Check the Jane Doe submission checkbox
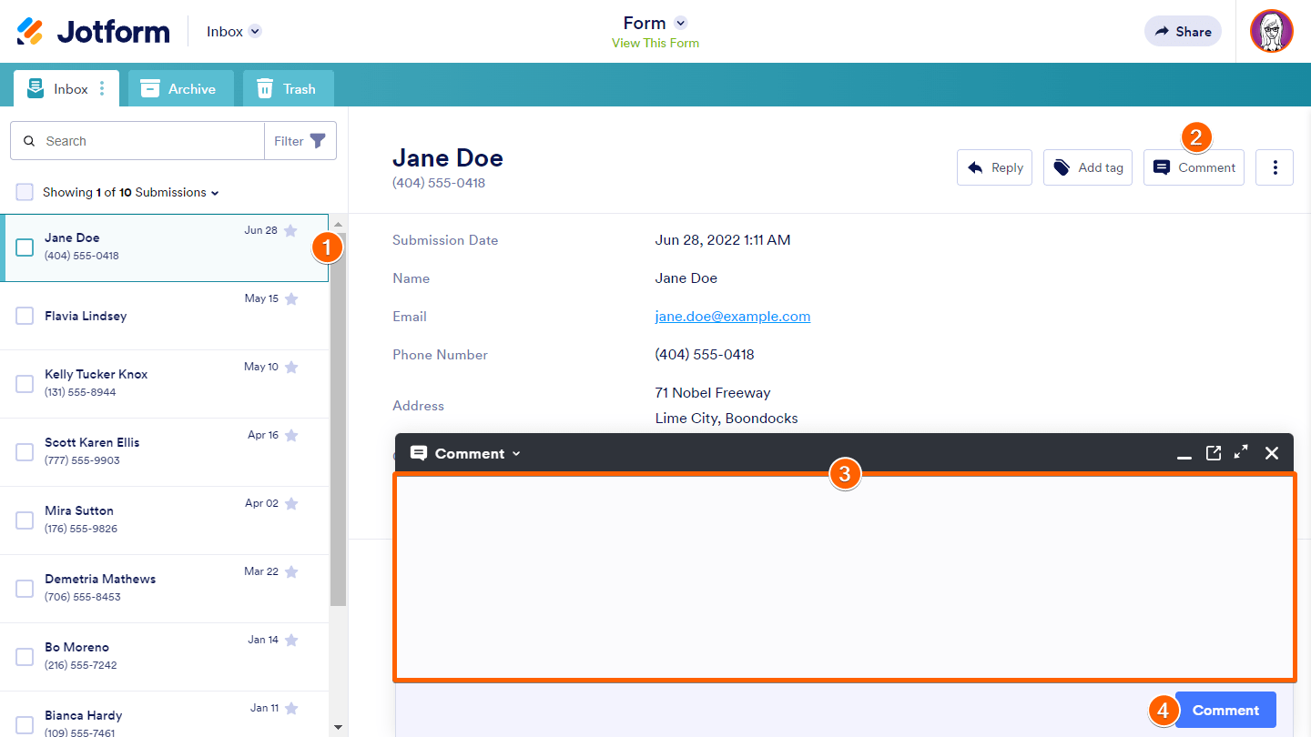The width and height of the screenshot is (1311, 737). [25, 247]
